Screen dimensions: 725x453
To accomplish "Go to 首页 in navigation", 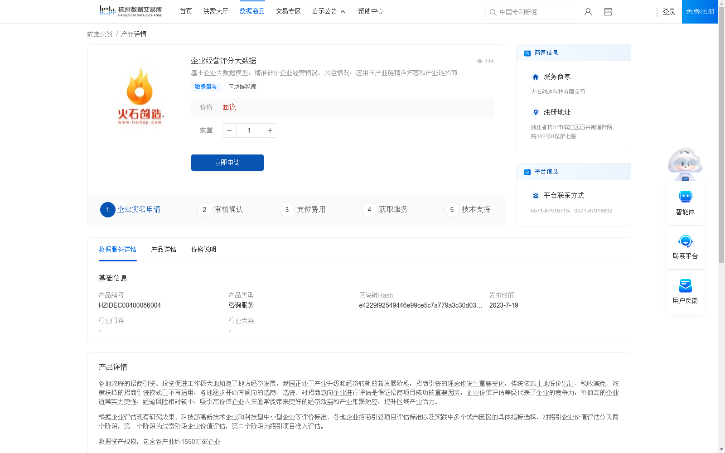I will 186,11.
